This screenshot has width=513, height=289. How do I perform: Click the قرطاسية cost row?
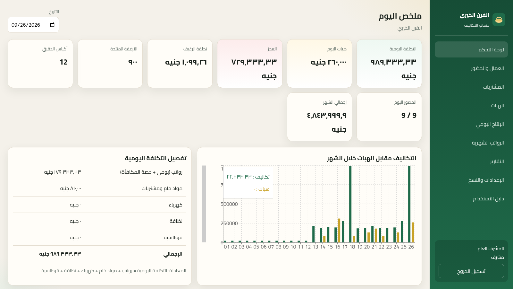click(100, 238)
